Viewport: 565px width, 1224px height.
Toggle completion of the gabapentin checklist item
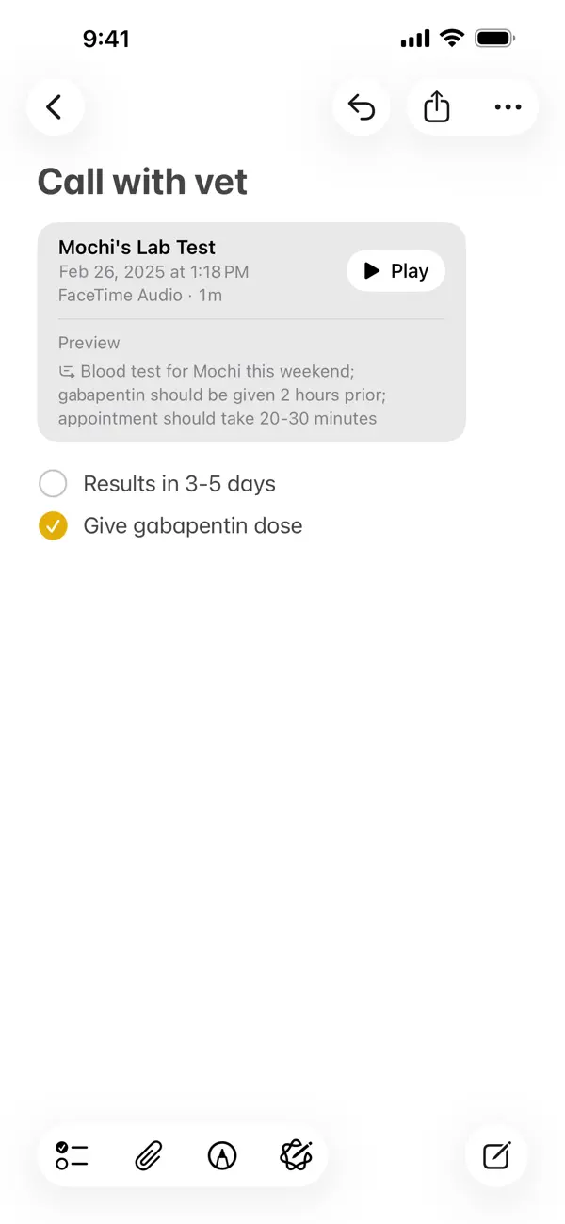click(x=53, y=525)
